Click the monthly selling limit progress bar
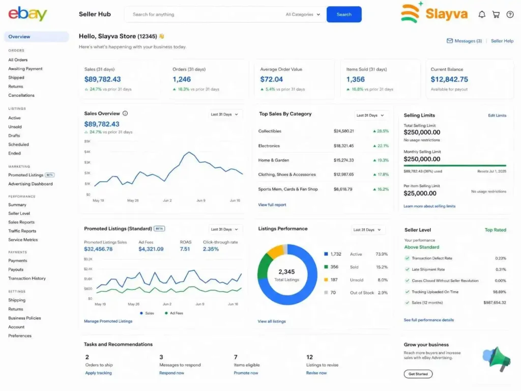Image resolution: width=521 pixels, height=391 pixels. pyautogui.click(x=455, y=165)
